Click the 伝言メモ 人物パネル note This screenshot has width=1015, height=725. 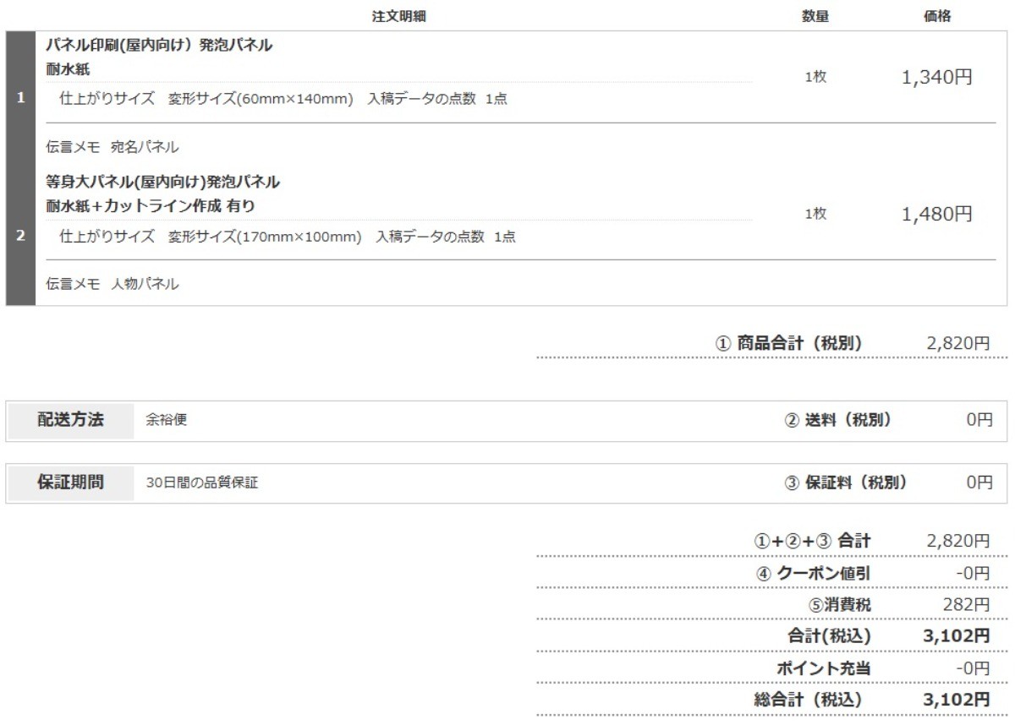[x=112, y=284]
